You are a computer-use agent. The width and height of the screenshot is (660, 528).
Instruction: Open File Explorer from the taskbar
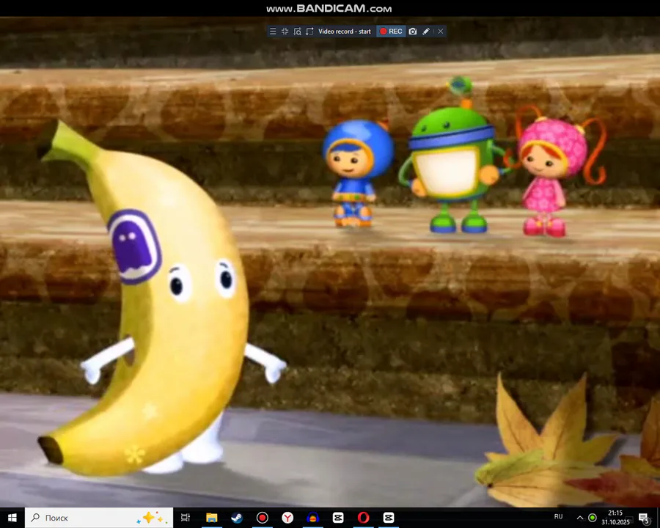(x=211, y=518)
